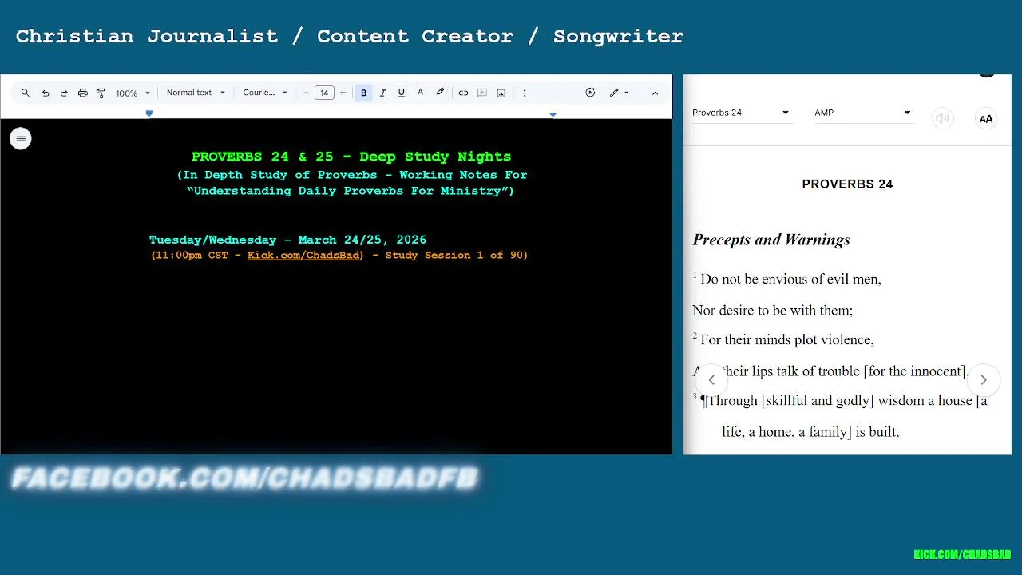This screenshot has height=575, width=1022.
Task: Open the highlight color pen tool
Action: pos(440,93)
